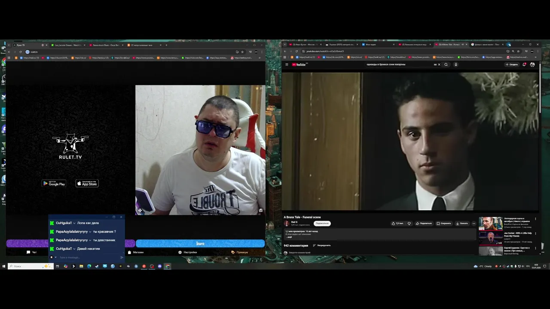The height and width of the screenshot is (309, 550).
Task: Go to YouTube home via logo
Action: click(299, 64)
